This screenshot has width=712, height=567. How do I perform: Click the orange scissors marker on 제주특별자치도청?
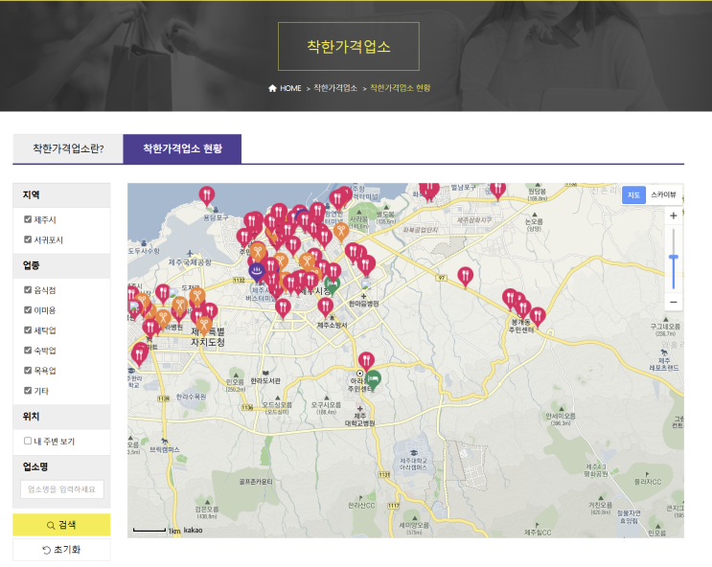203,326
